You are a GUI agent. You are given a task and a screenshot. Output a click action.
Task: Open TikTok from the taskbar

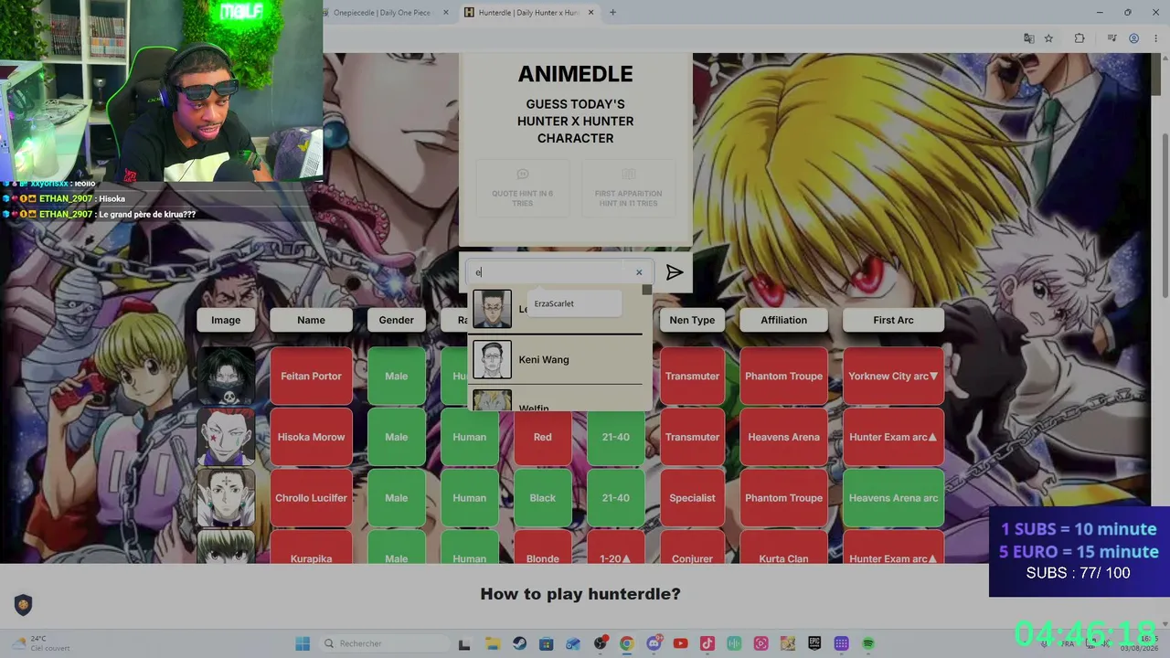707,643
